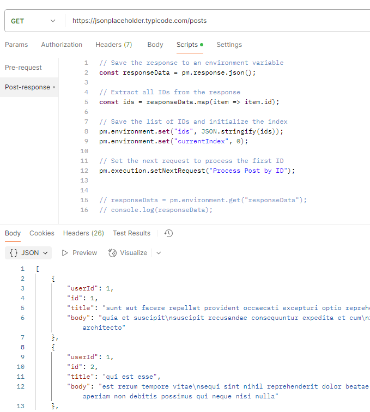370x412 pixels.
Task: Click the commented console.log(responseData) line
Action: [156, 210]
